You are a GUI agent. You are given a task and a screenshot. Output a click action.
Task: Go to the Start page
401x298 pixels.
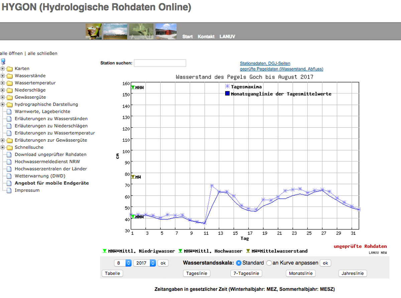(x=187, y=37)
